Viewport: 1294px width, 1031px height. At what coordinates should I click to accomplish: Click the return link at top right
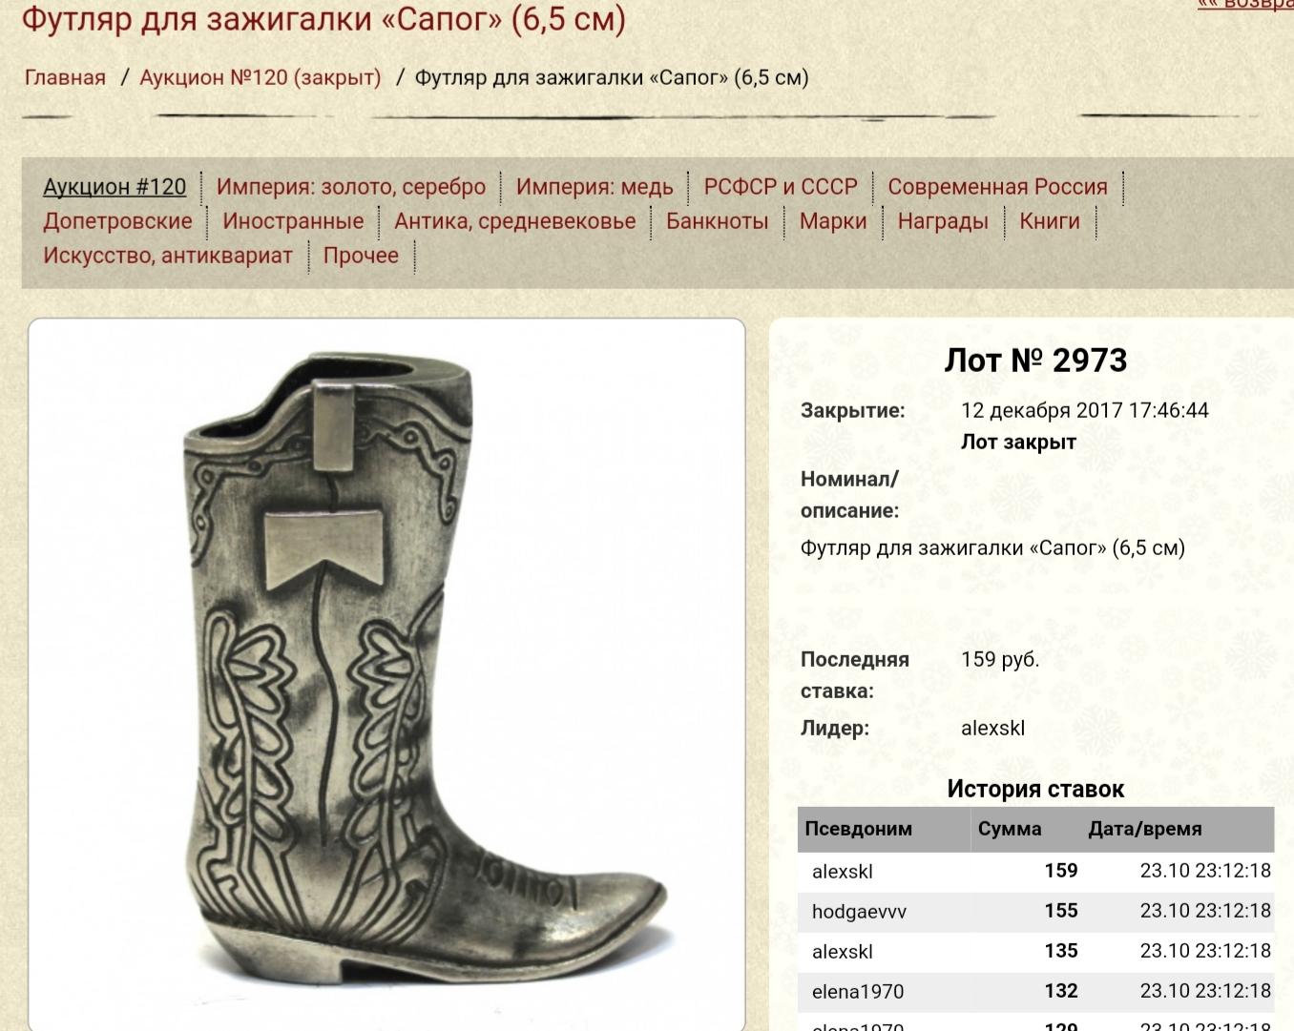1245,5
